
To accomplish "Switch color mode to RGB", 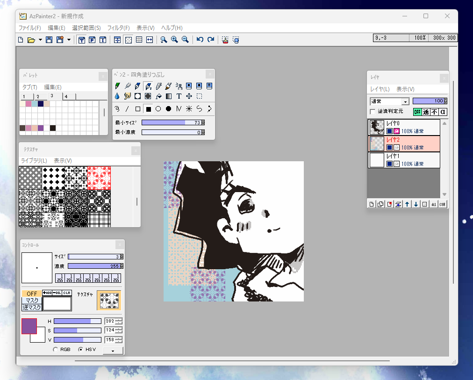I will pyautogui.click(x=56, y=350).
